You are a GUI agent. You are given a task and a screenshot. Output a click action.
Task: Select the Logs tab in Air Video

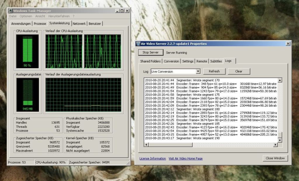pos(230,61)
